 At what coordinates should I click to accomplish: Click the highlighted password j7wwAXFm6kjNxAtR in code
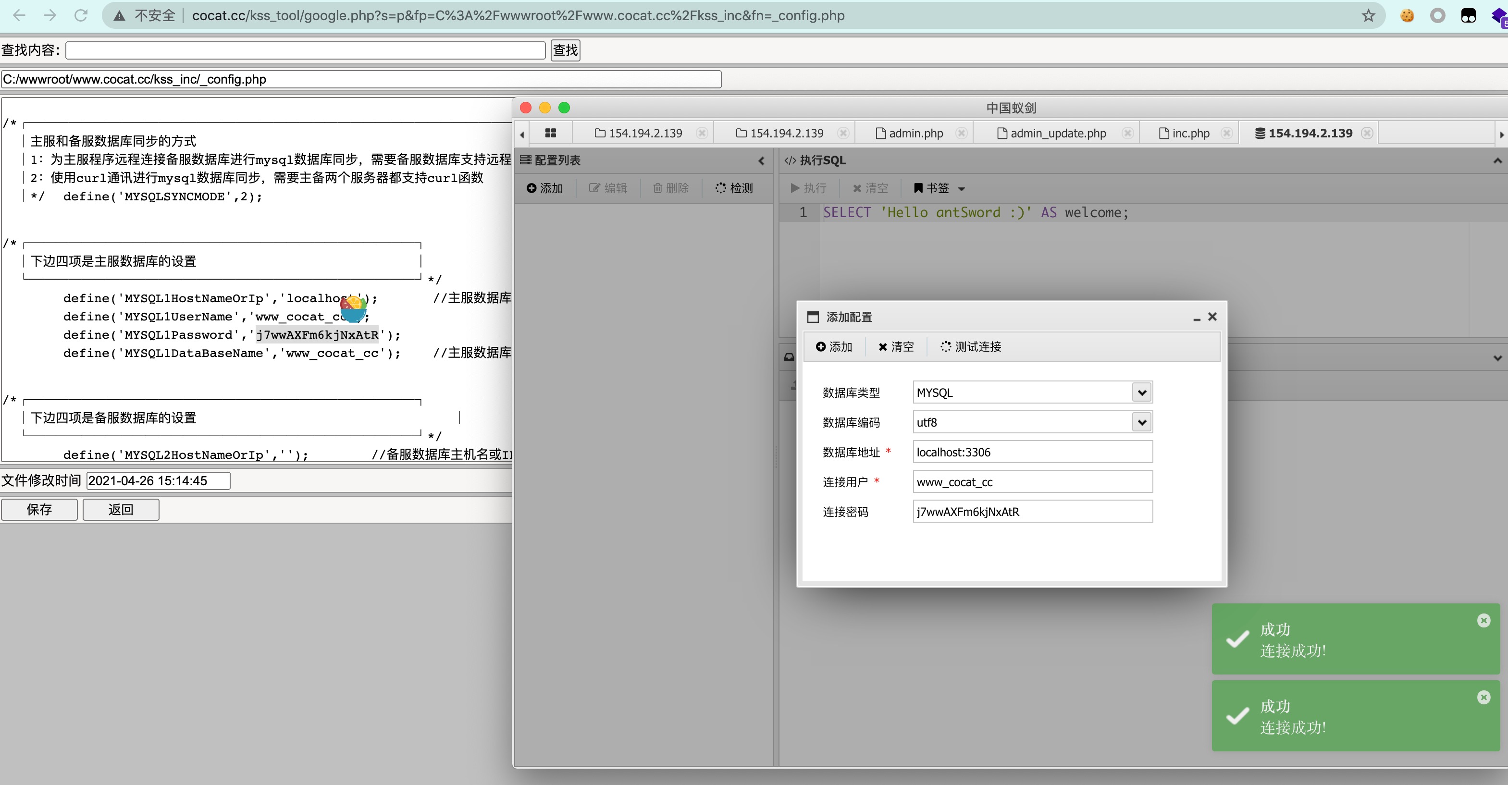(x=317, y=335)
